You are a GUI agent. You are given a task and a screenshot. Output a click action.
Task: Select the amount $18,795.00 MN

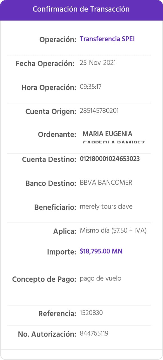(x=101, y=251)
